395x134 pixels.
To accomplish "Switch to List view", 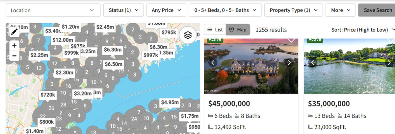I will [215, 30].
